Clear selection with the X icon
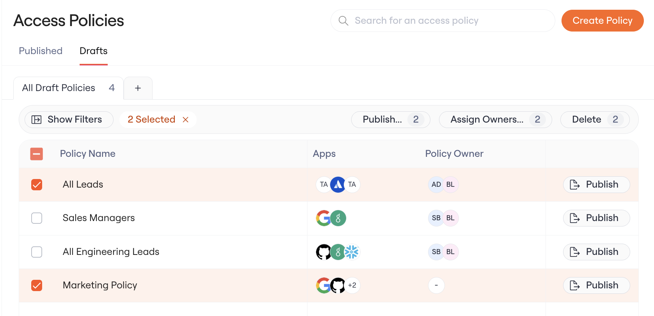Screen dimensions: 654x316 [x=186, y=119]
